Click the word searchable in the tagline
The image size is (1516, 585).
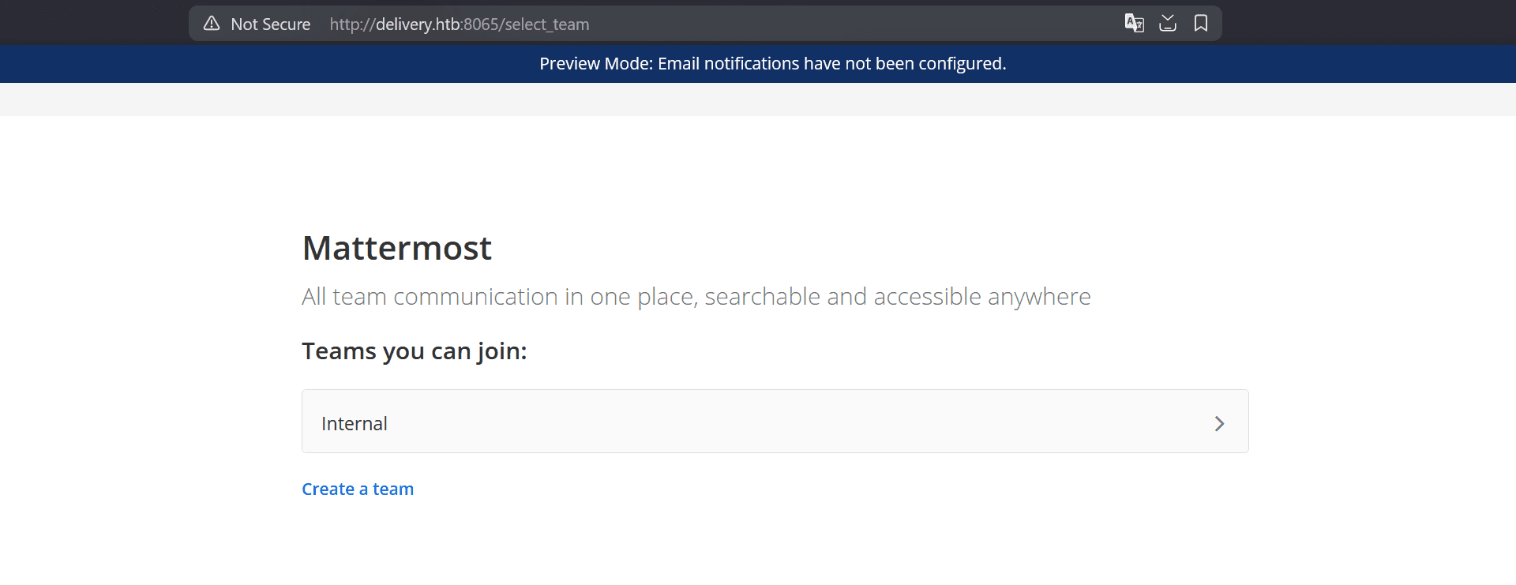coord(762,297)
